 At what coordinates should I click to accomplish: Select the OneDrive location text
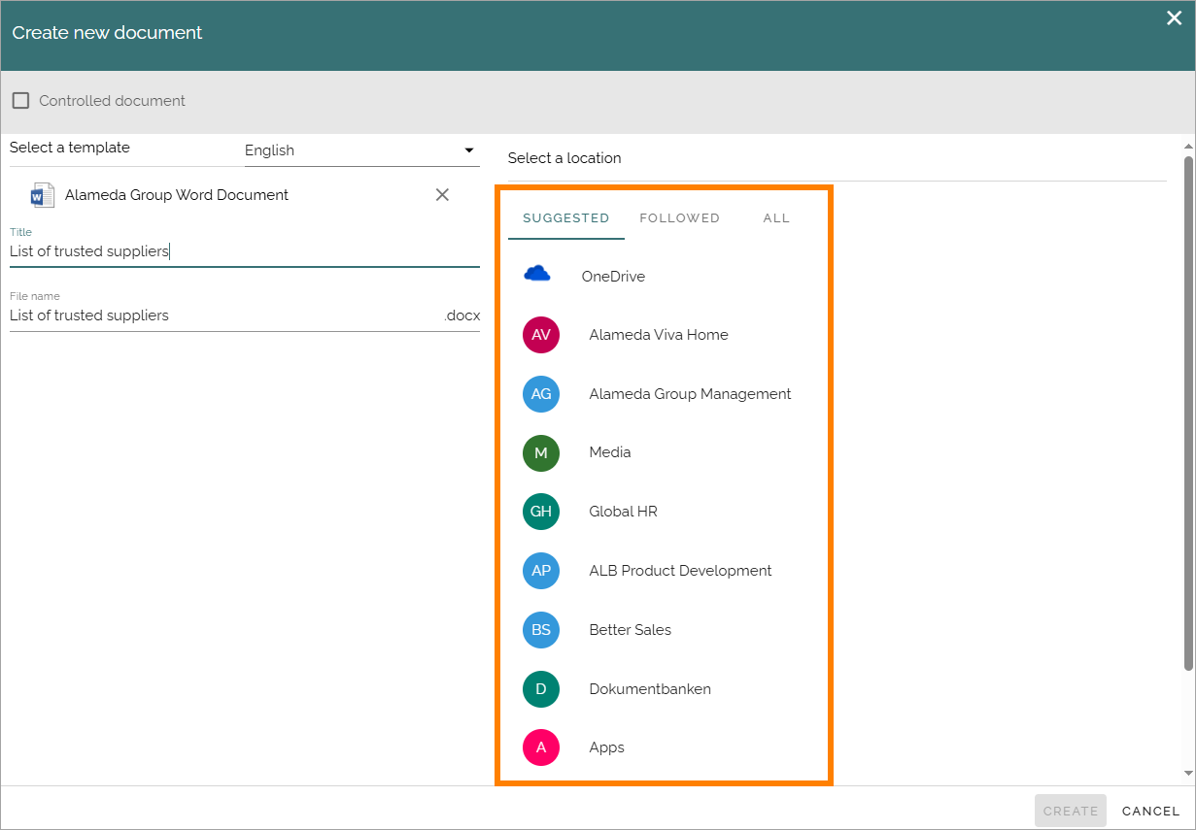(613, 277)
